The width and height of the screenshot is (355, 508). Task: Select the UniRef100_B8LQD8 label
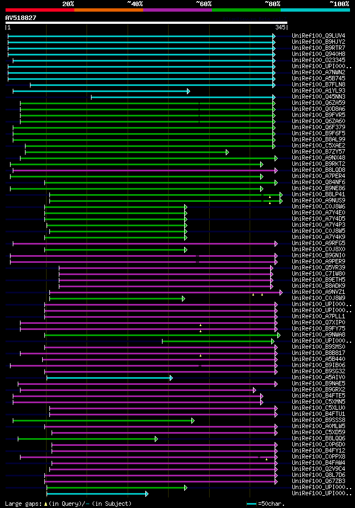pos(318,170)
